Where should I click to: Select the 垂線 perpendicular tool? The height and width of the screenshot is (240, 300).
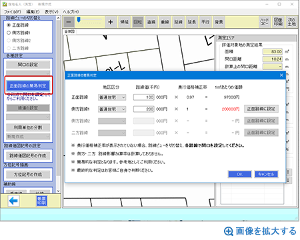tap(165, 22)
